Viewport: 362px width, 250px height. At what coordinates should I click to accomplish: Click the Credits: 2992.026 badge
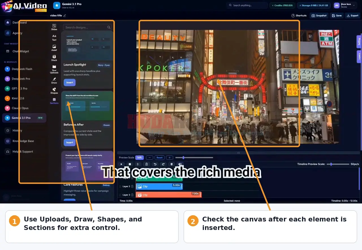(283, 5)
